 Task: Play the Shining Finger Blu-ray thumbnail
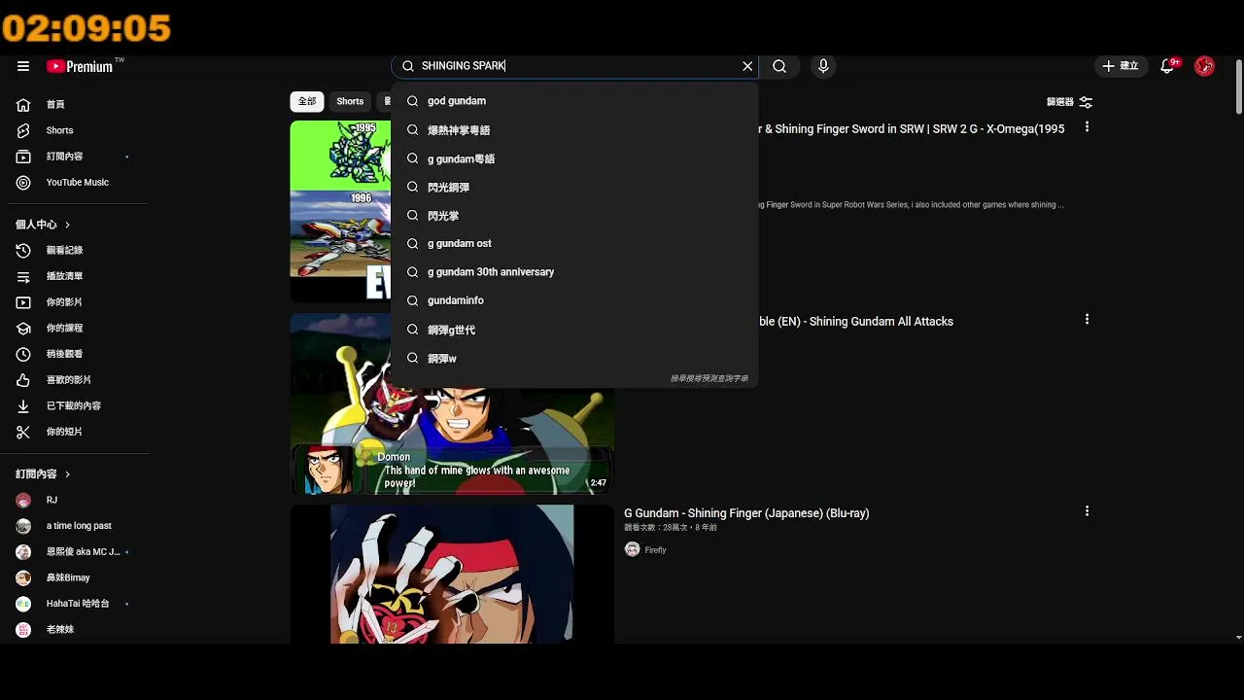[452, 574]
